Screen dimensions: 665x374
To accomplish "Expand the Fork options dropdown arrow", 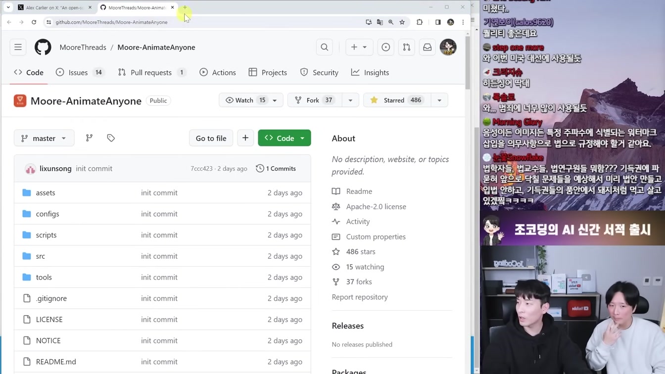I will [x=350, y=100].
